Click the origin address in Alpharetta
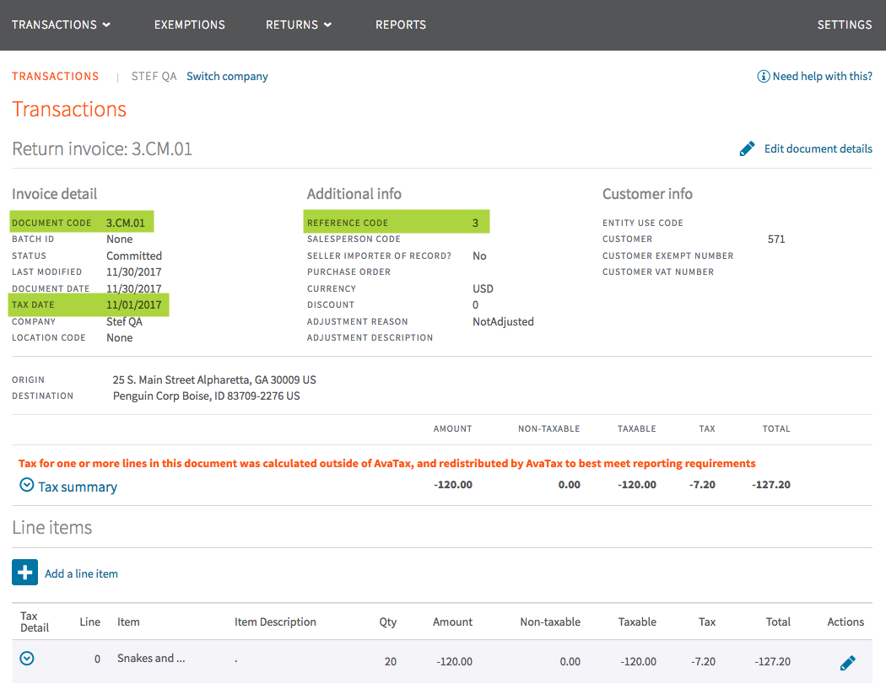 (214, 379)
